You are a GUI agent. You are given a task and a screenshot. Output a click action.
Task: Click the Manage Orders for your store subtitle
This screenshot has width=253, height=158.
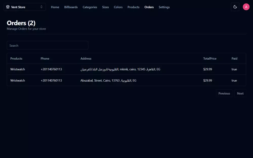coord(26,29)
